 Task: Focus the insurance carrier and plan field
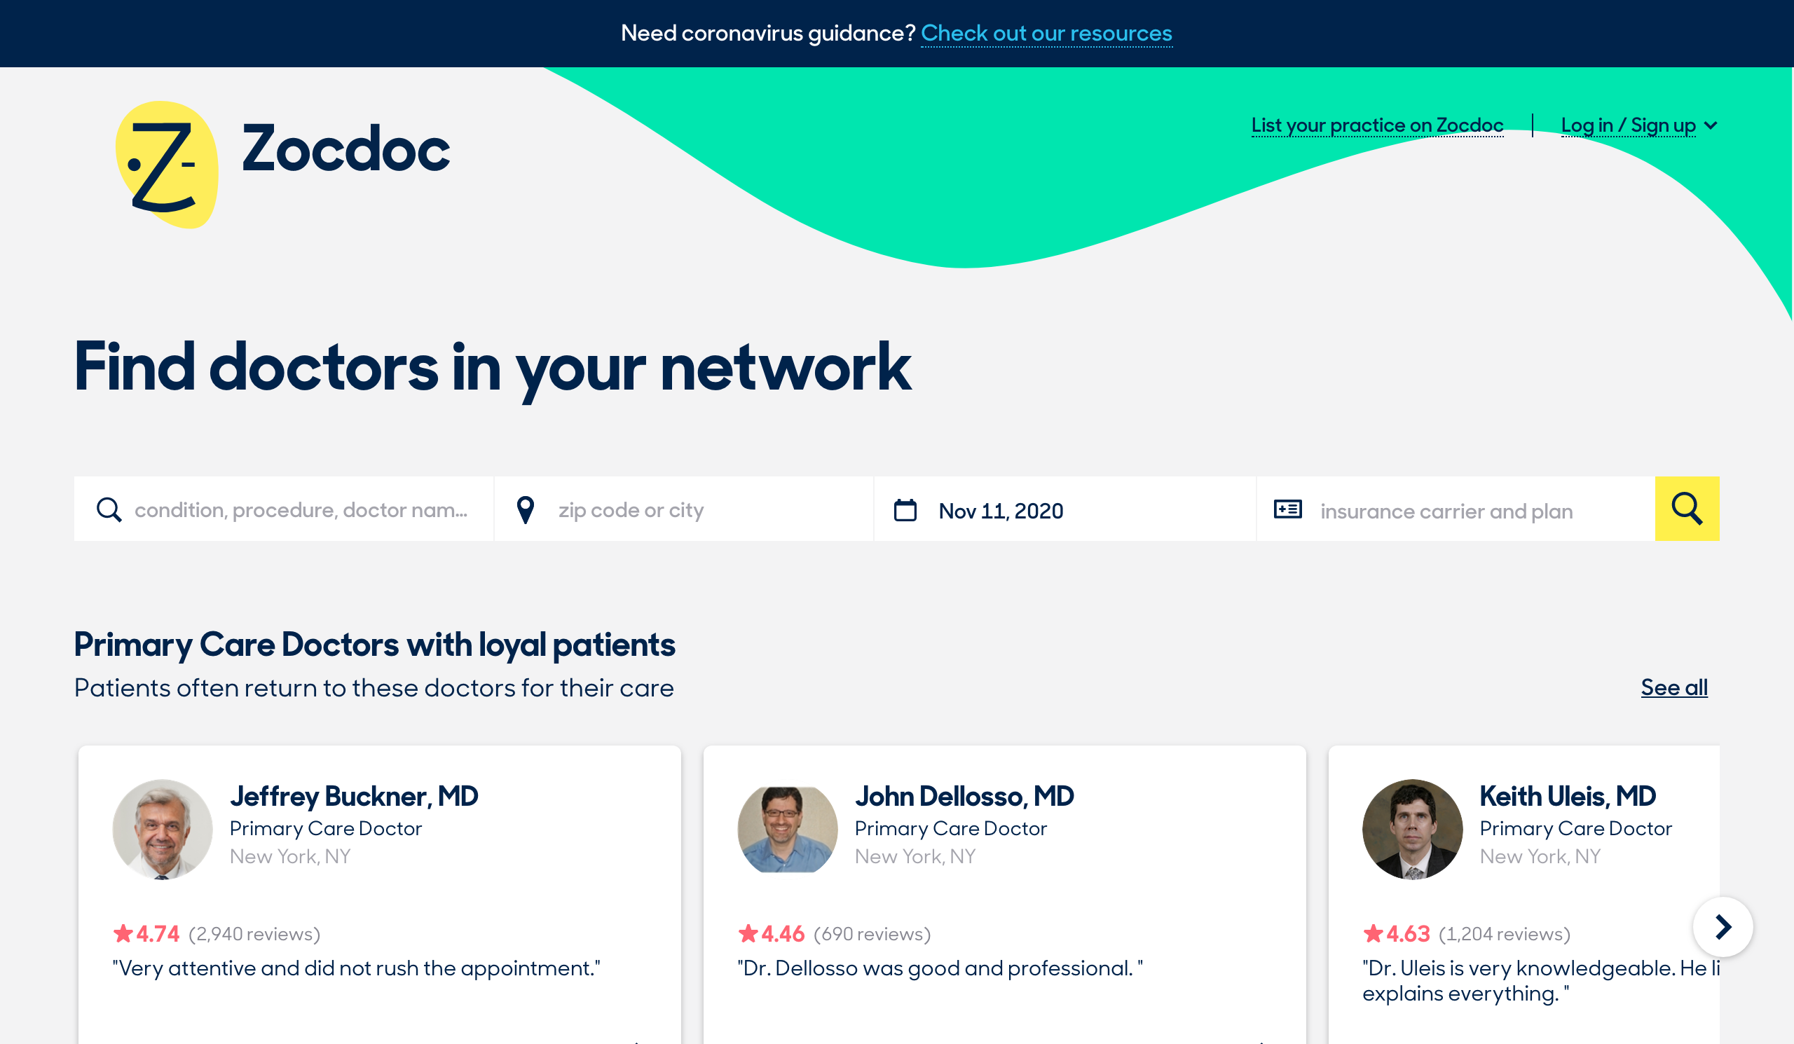[x=1455, y=509]
